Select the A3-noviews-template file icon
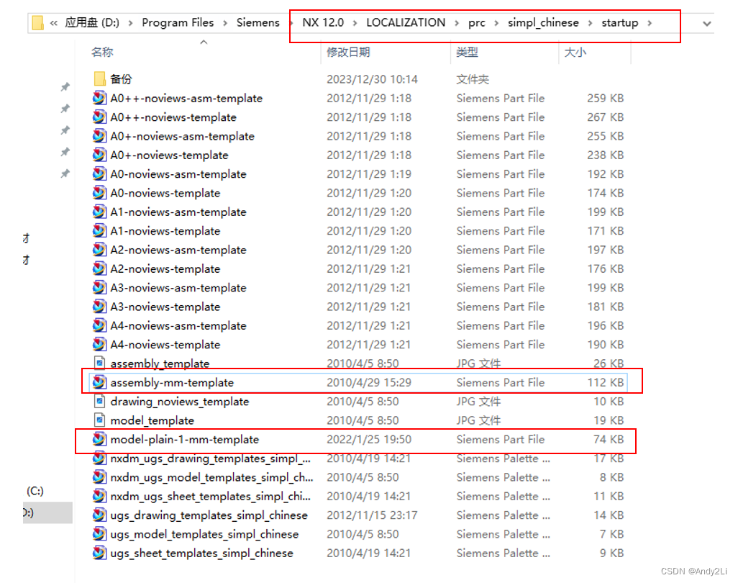 [x=99, y=306]
